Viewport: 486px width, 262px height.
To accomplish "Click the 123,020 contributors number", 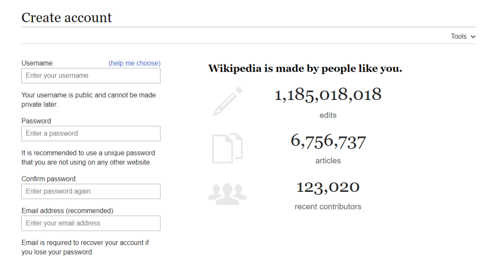I will tap(328, 187).
